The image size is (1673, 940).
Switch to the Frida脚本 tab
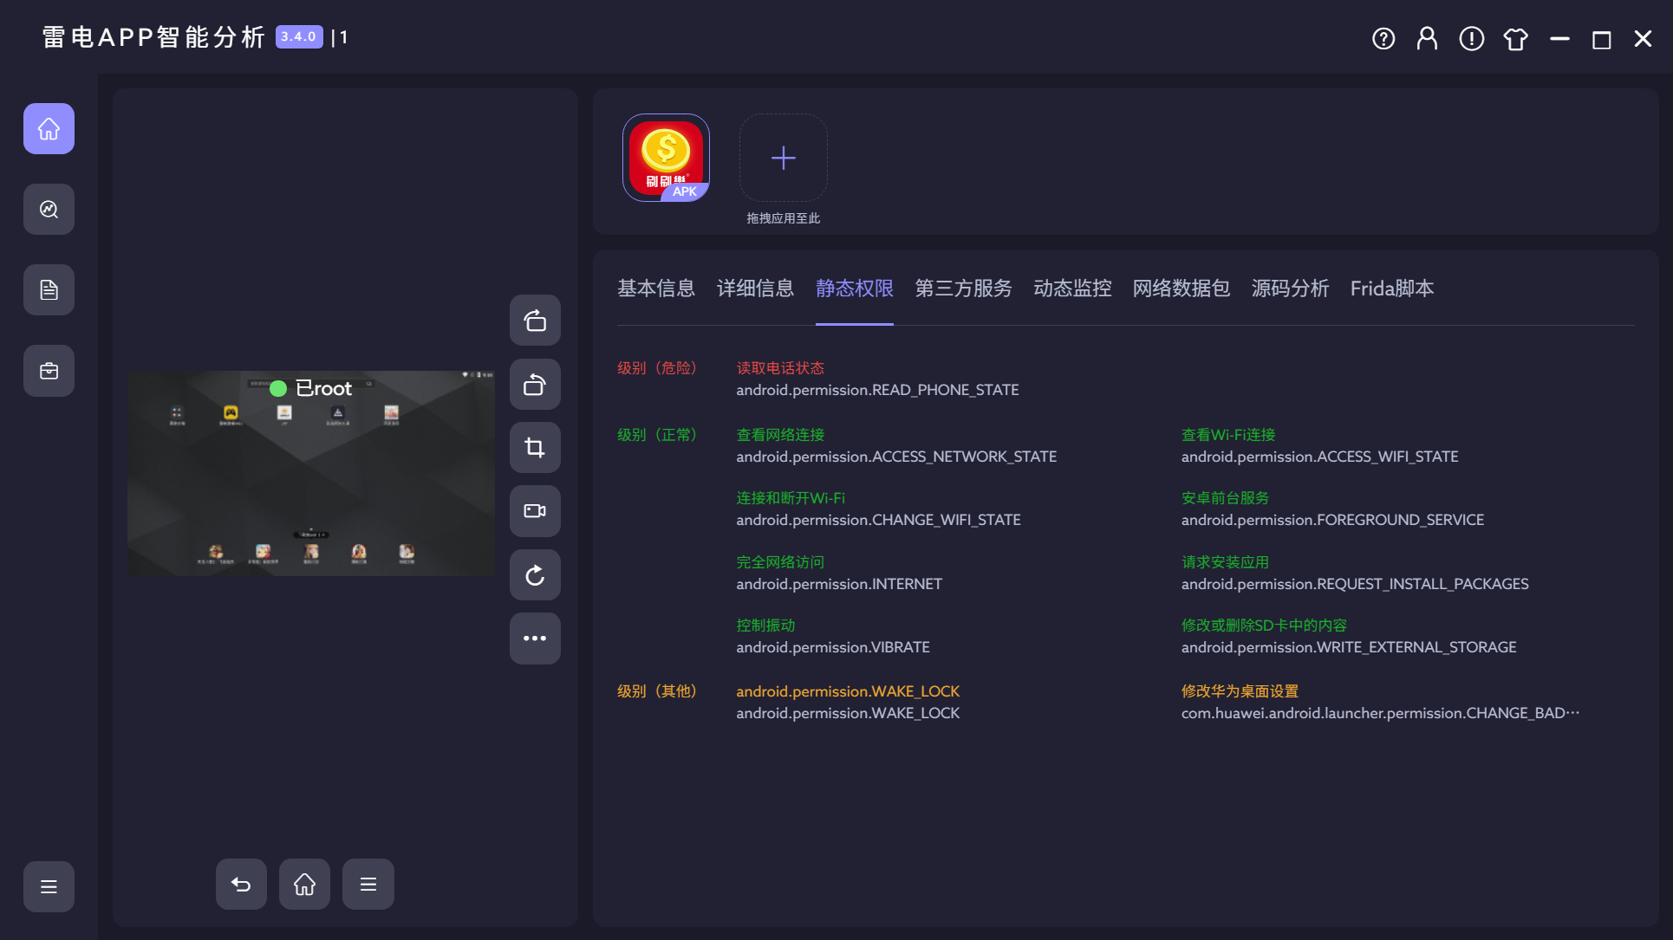click(1391, 288)
